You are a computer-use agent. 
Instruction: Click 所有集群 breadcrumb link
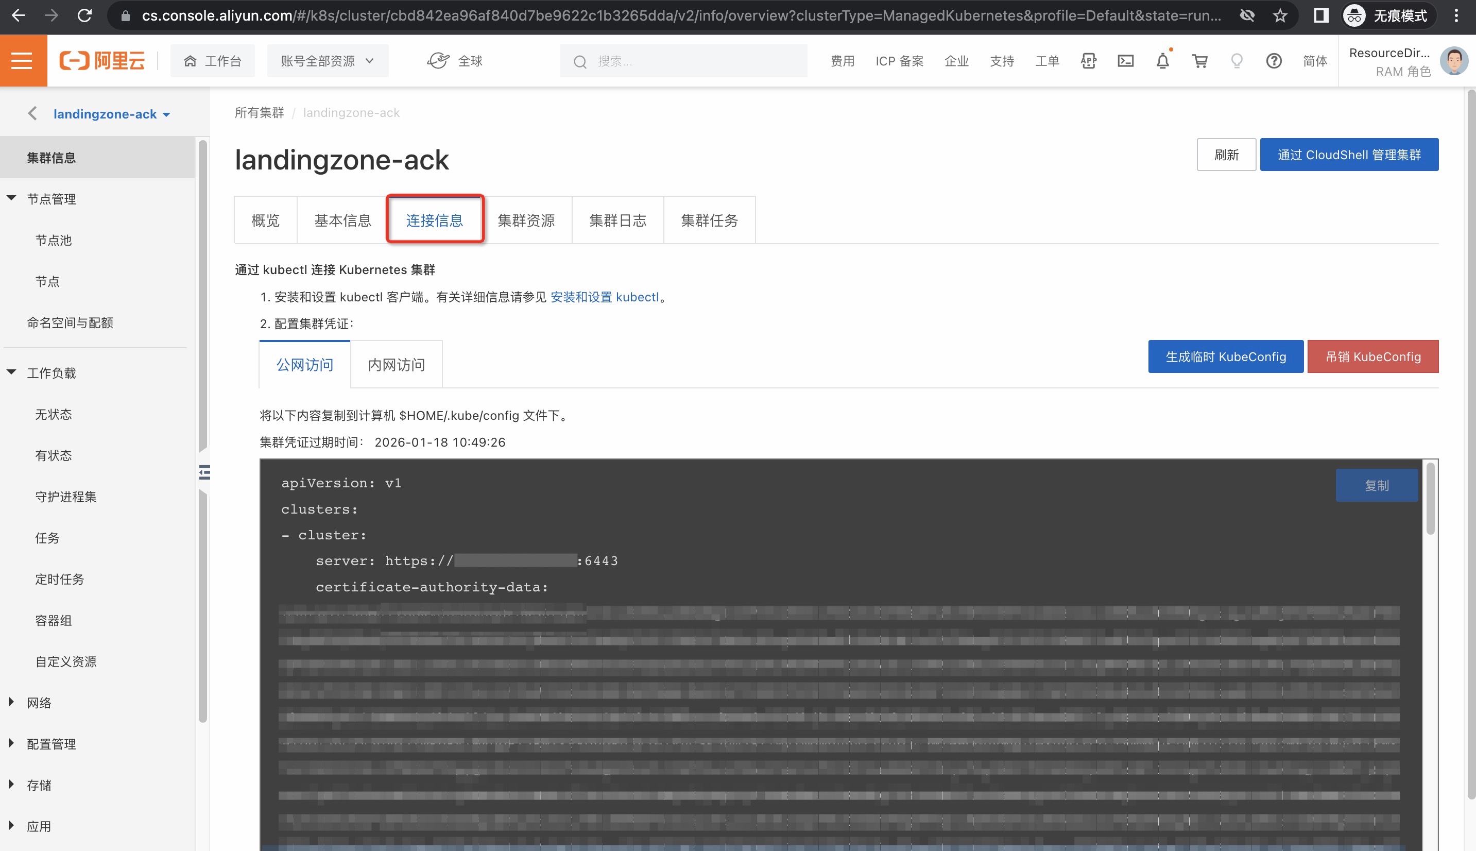(260, 113)
